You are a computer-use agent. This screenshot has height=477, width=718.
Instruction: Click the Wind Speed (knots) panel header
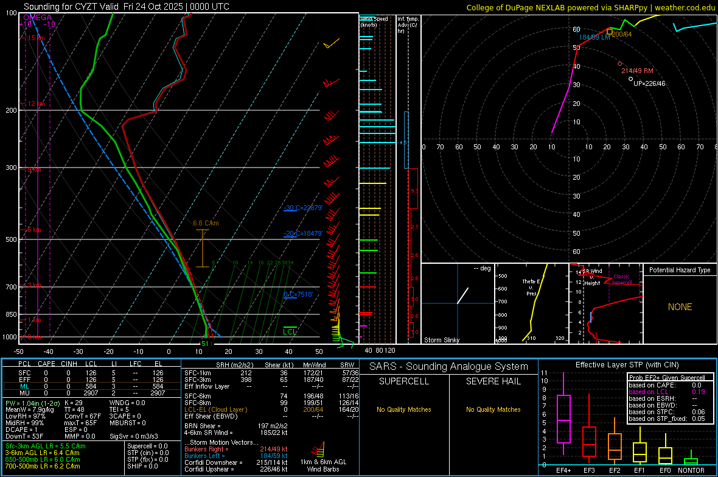pyautogui.click(x=374, y=21)
